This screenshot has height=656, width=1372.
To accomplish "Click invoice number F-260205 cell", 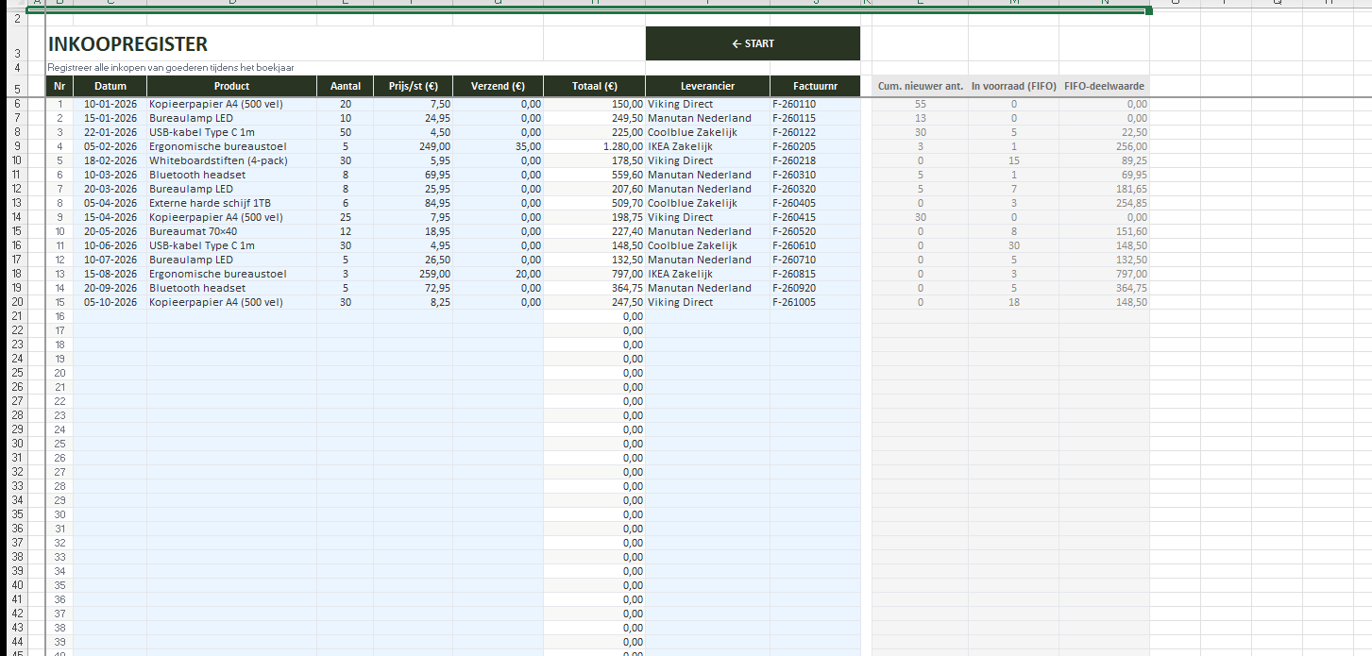I will point(793,146).
